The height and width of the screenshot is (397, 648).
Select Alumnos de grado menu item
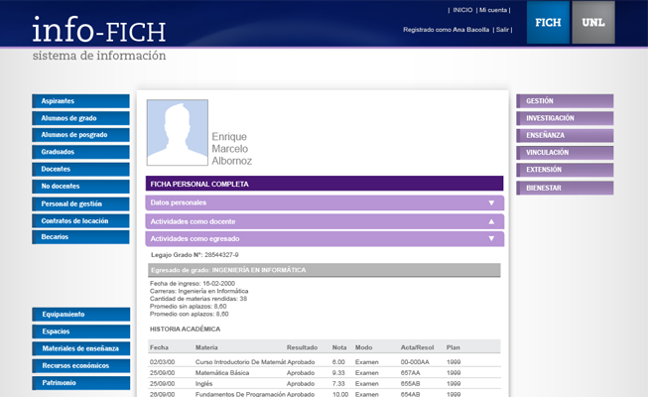pyautogui.click(x=80, y=118)
